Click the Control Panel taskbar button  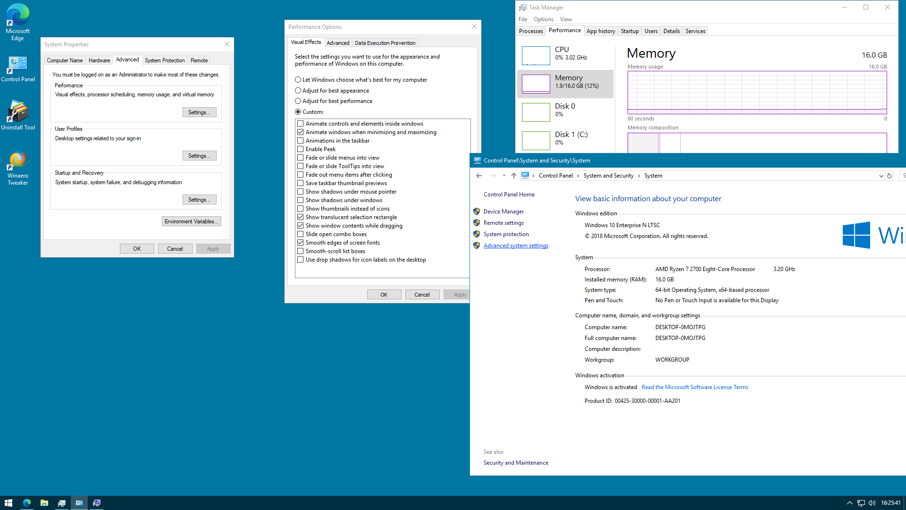79,503
